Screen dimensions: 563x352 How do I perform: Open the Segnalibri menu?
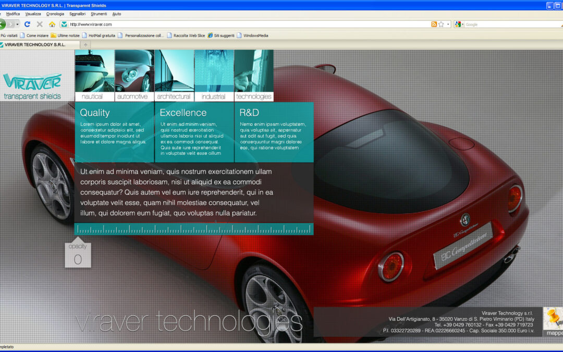click(x=77, y=14)
